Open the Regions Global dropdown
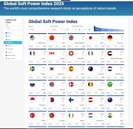133x129 pixels. tap(38, 29)
